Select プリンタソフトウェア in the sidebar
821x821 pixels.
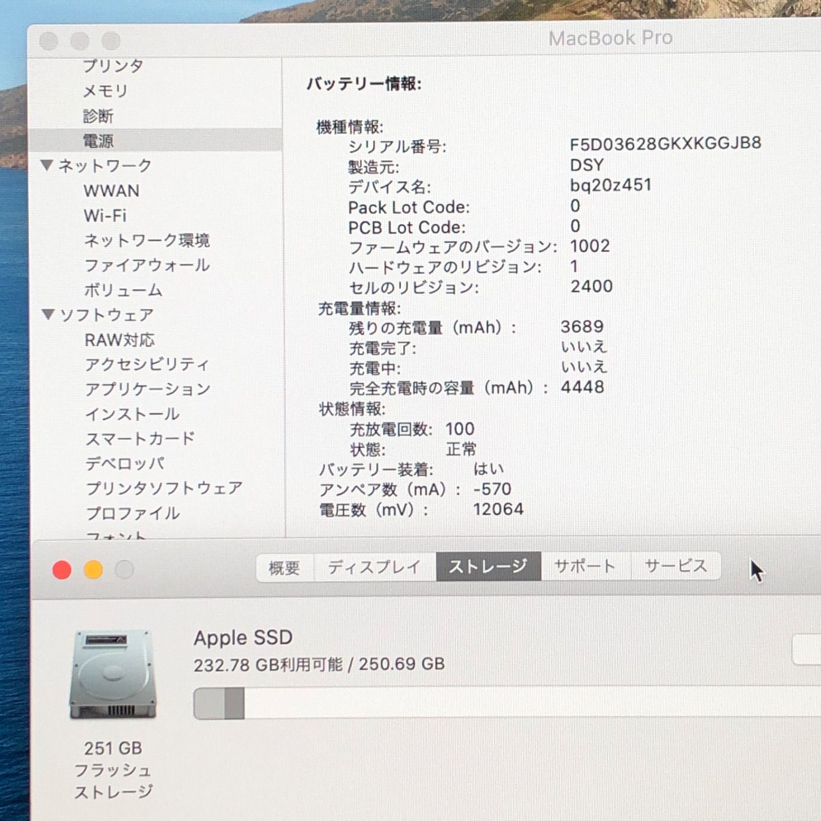(x=164, y=488)
